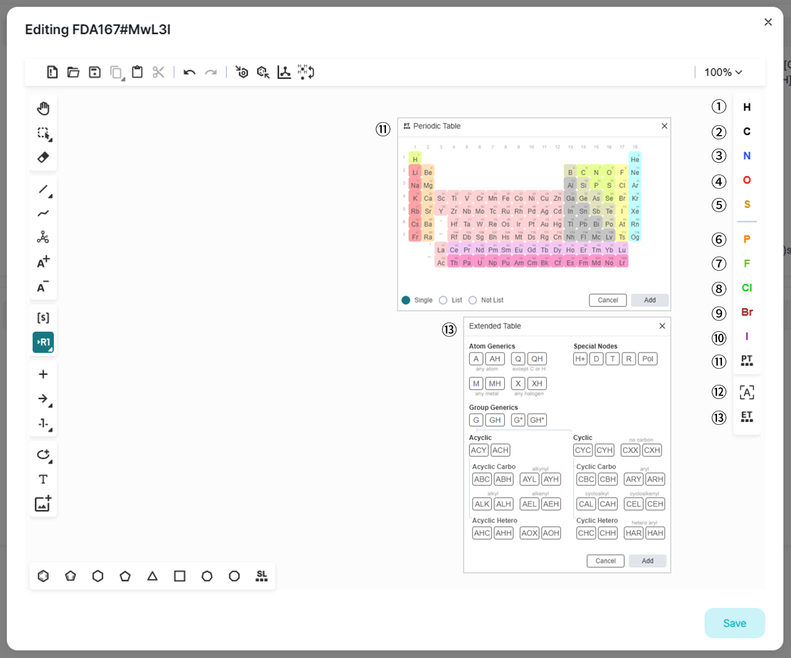Select the Erase tool
Viewport: 791px width, 658px height.
[x=43, y=157]
